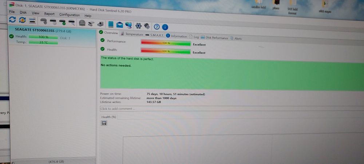Click the 'Disk: 1' label in left panel
The width and height of the screenshot is (364, 164).
pyautogui.click(x=65, y=38)
